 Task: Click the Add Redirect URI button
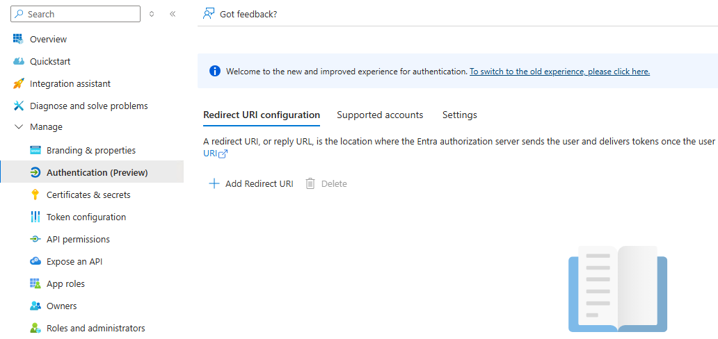(251, 184)
